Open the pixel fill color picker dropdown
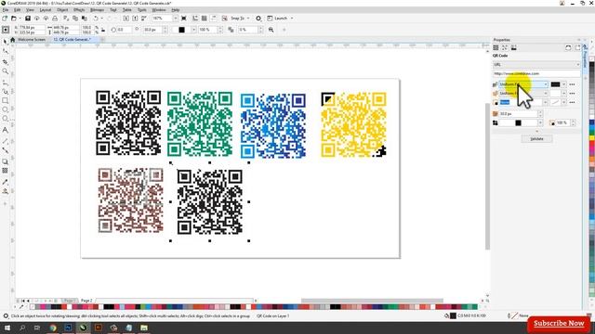 564,84
